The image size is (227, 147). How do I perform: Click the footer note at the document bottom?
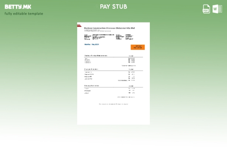point(113,104)
